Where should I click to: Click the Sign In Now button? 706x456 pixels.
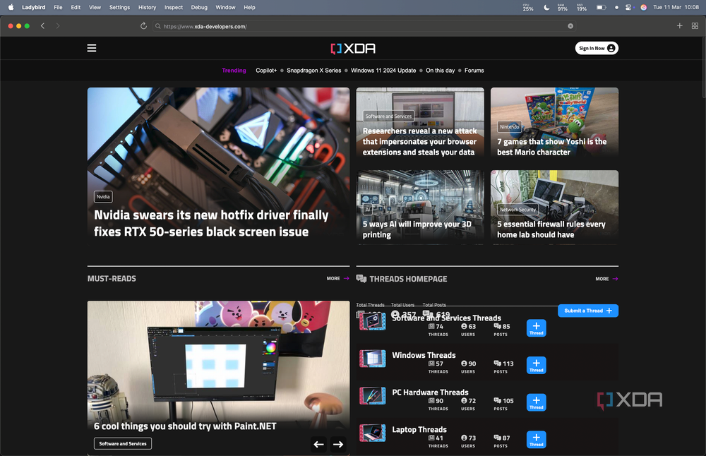(597, 48)
